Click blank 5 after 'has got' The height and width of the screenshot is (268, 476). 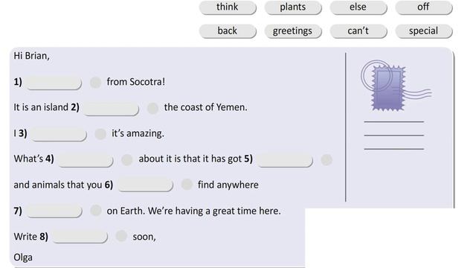[285, 161]
